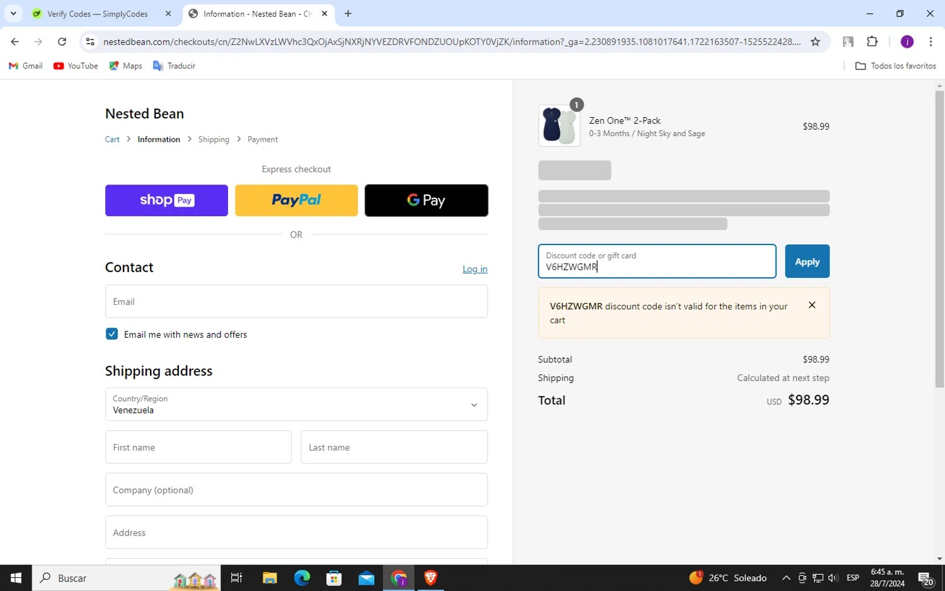Viewport: 945px width, 591px height.
Task: Open notification center icon
Action: click(925, 578)
